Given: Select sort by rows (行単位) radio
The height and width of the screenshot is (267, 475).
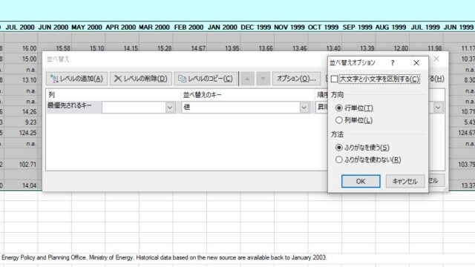Looking at the screenshot, I should pyautogui.click(x=339, y=108).
